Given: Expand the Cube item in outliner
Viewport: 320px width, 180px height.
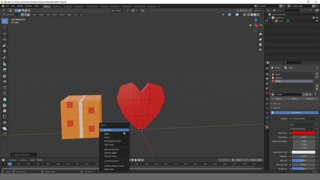Looking at the screenshot, I should pyautogui.click(x=273, y=21).
